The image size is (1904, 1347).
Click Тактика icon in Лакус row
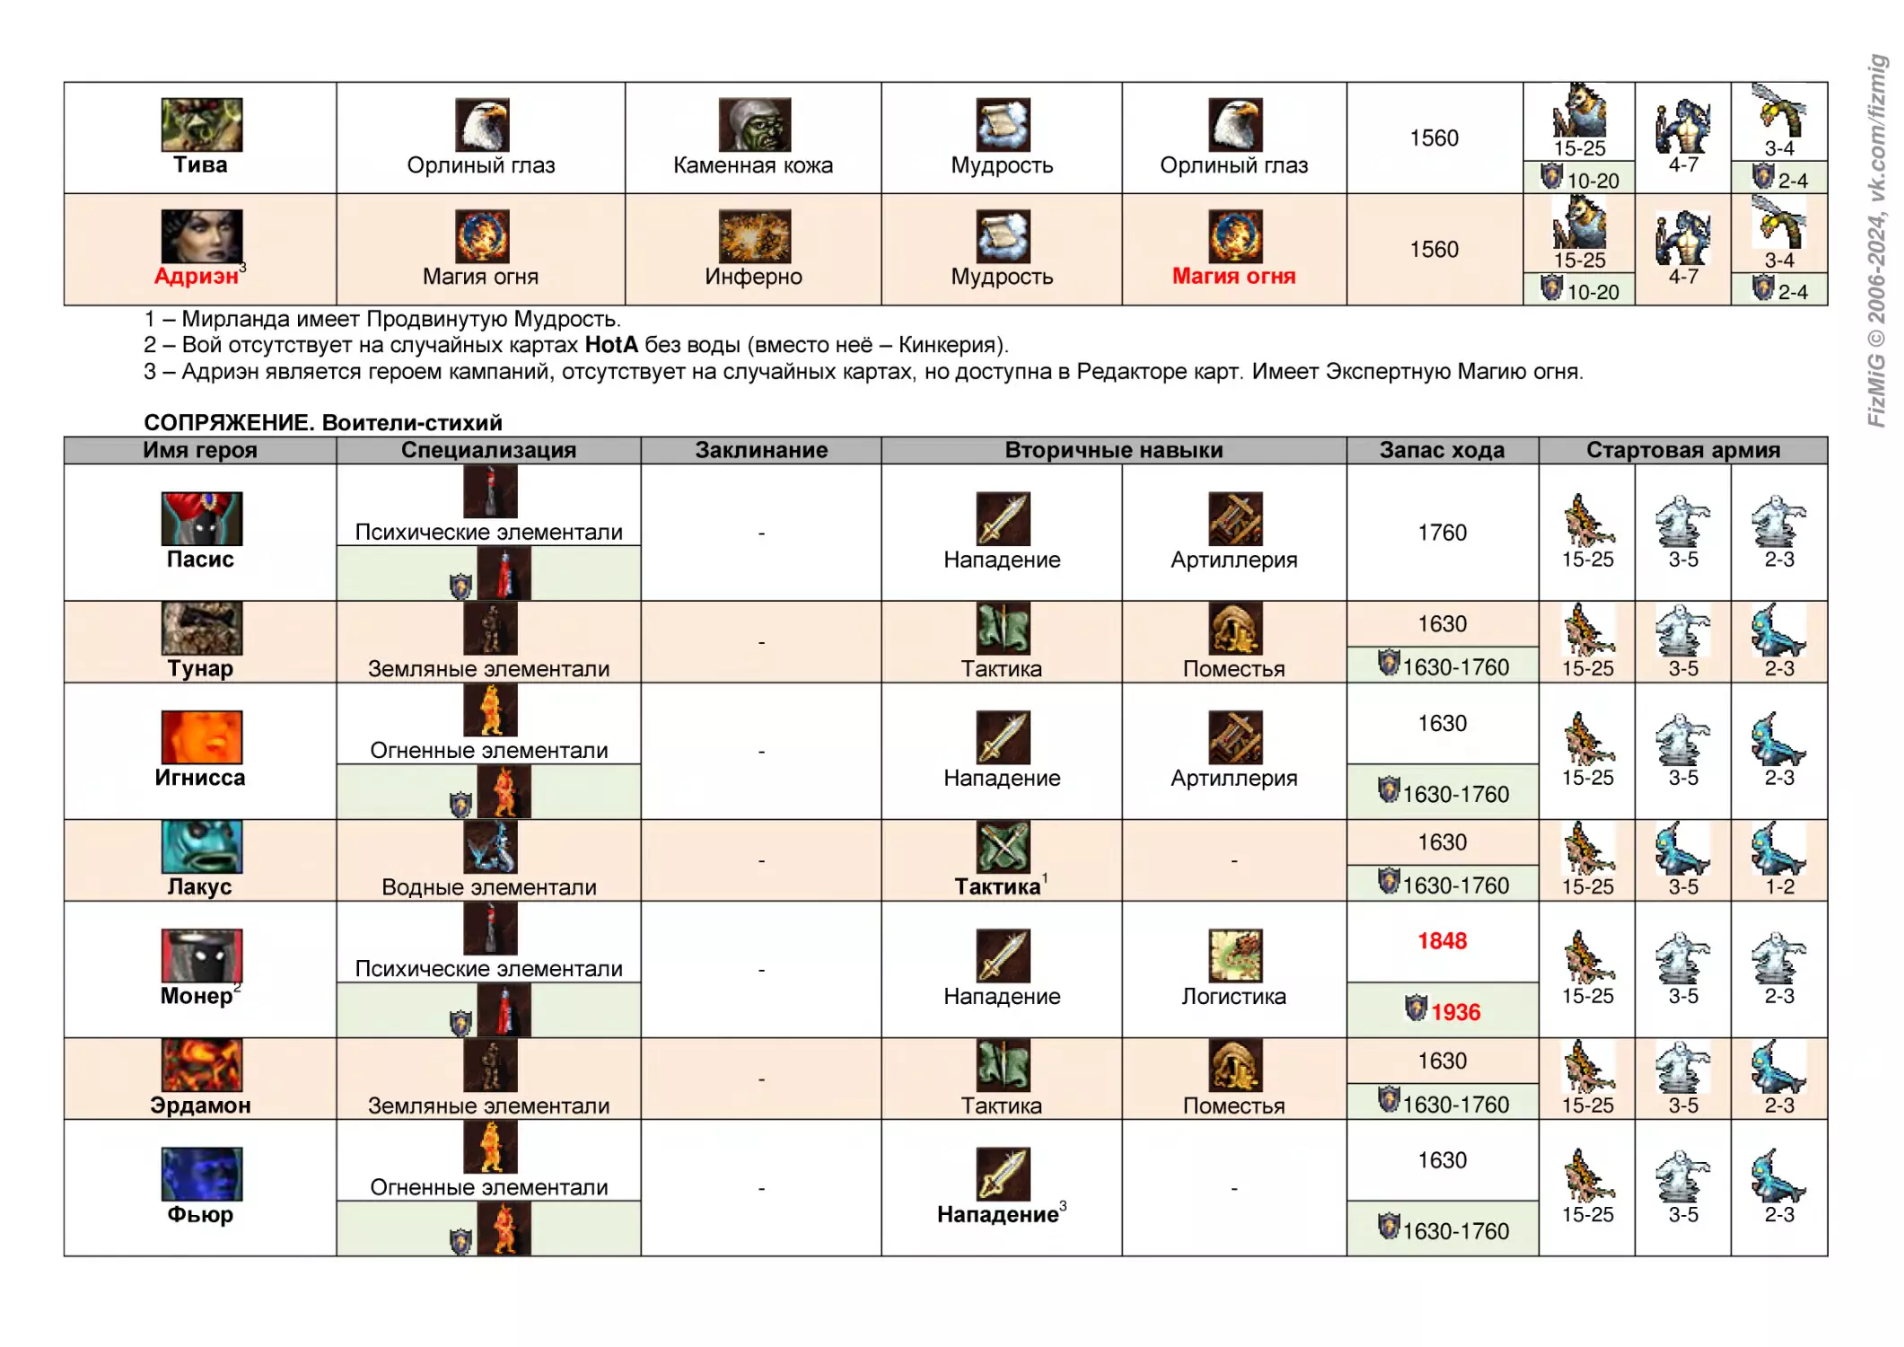click(1003, 847)
